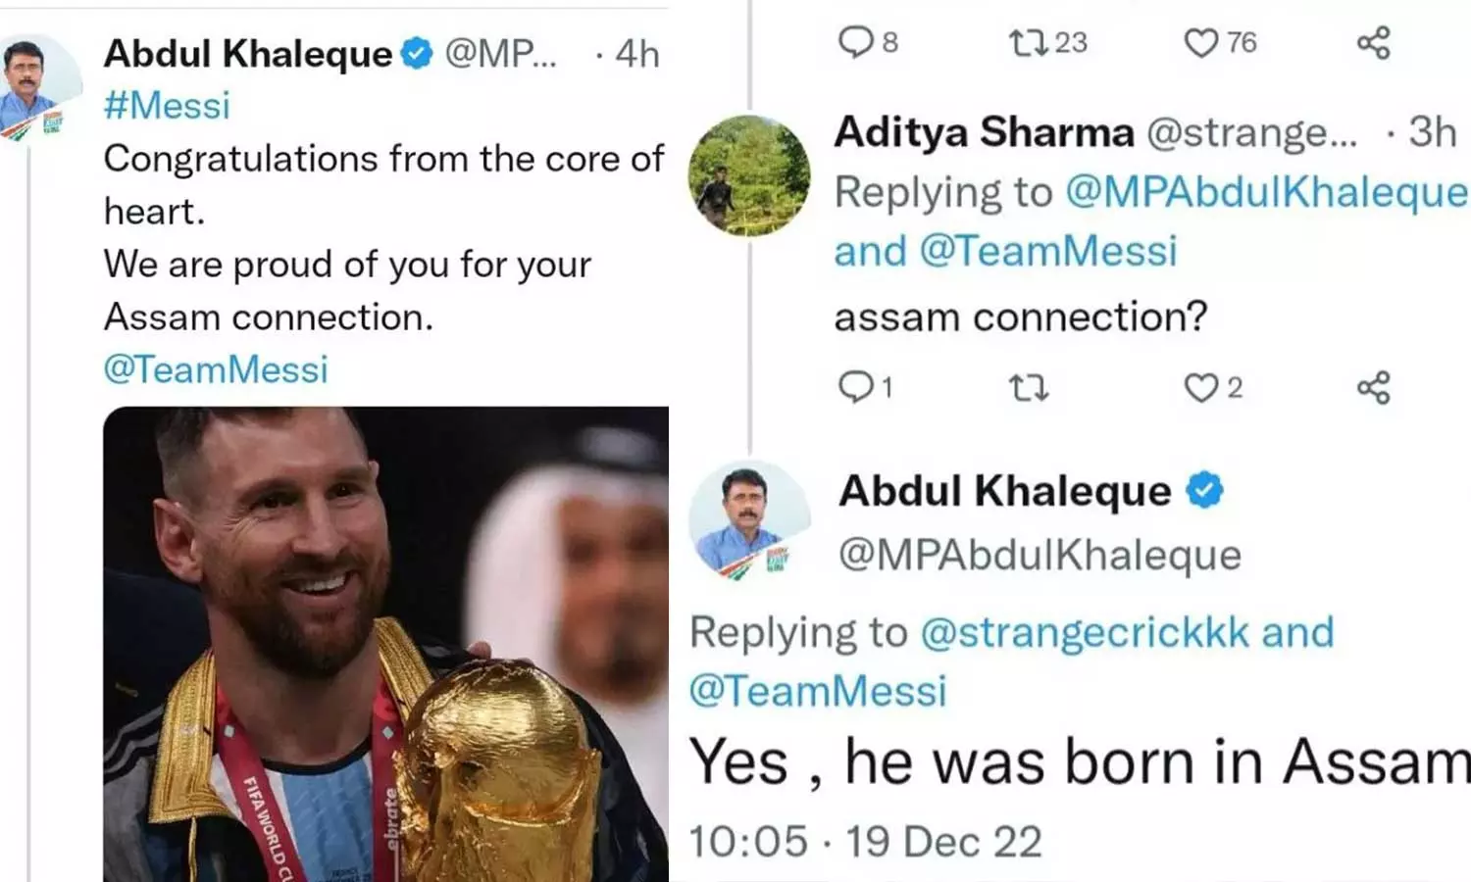Like the post with 76 likes
This screenshot has width=1471, height=882.
pyautogui.click(x=1200, y=42)
